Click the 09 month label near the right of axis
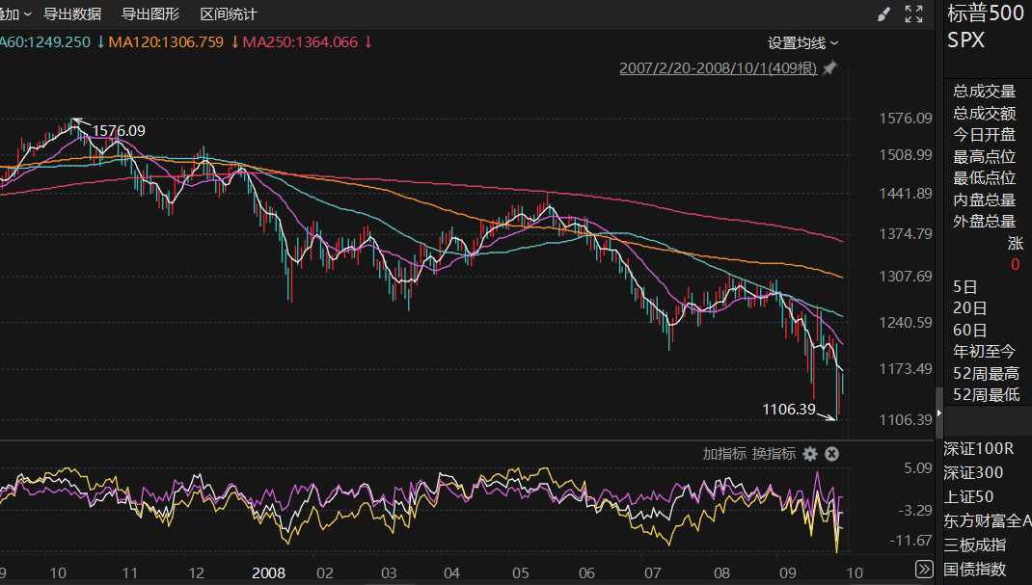Viewport: 1032px width, 585px height. click(x=787, y=573)
